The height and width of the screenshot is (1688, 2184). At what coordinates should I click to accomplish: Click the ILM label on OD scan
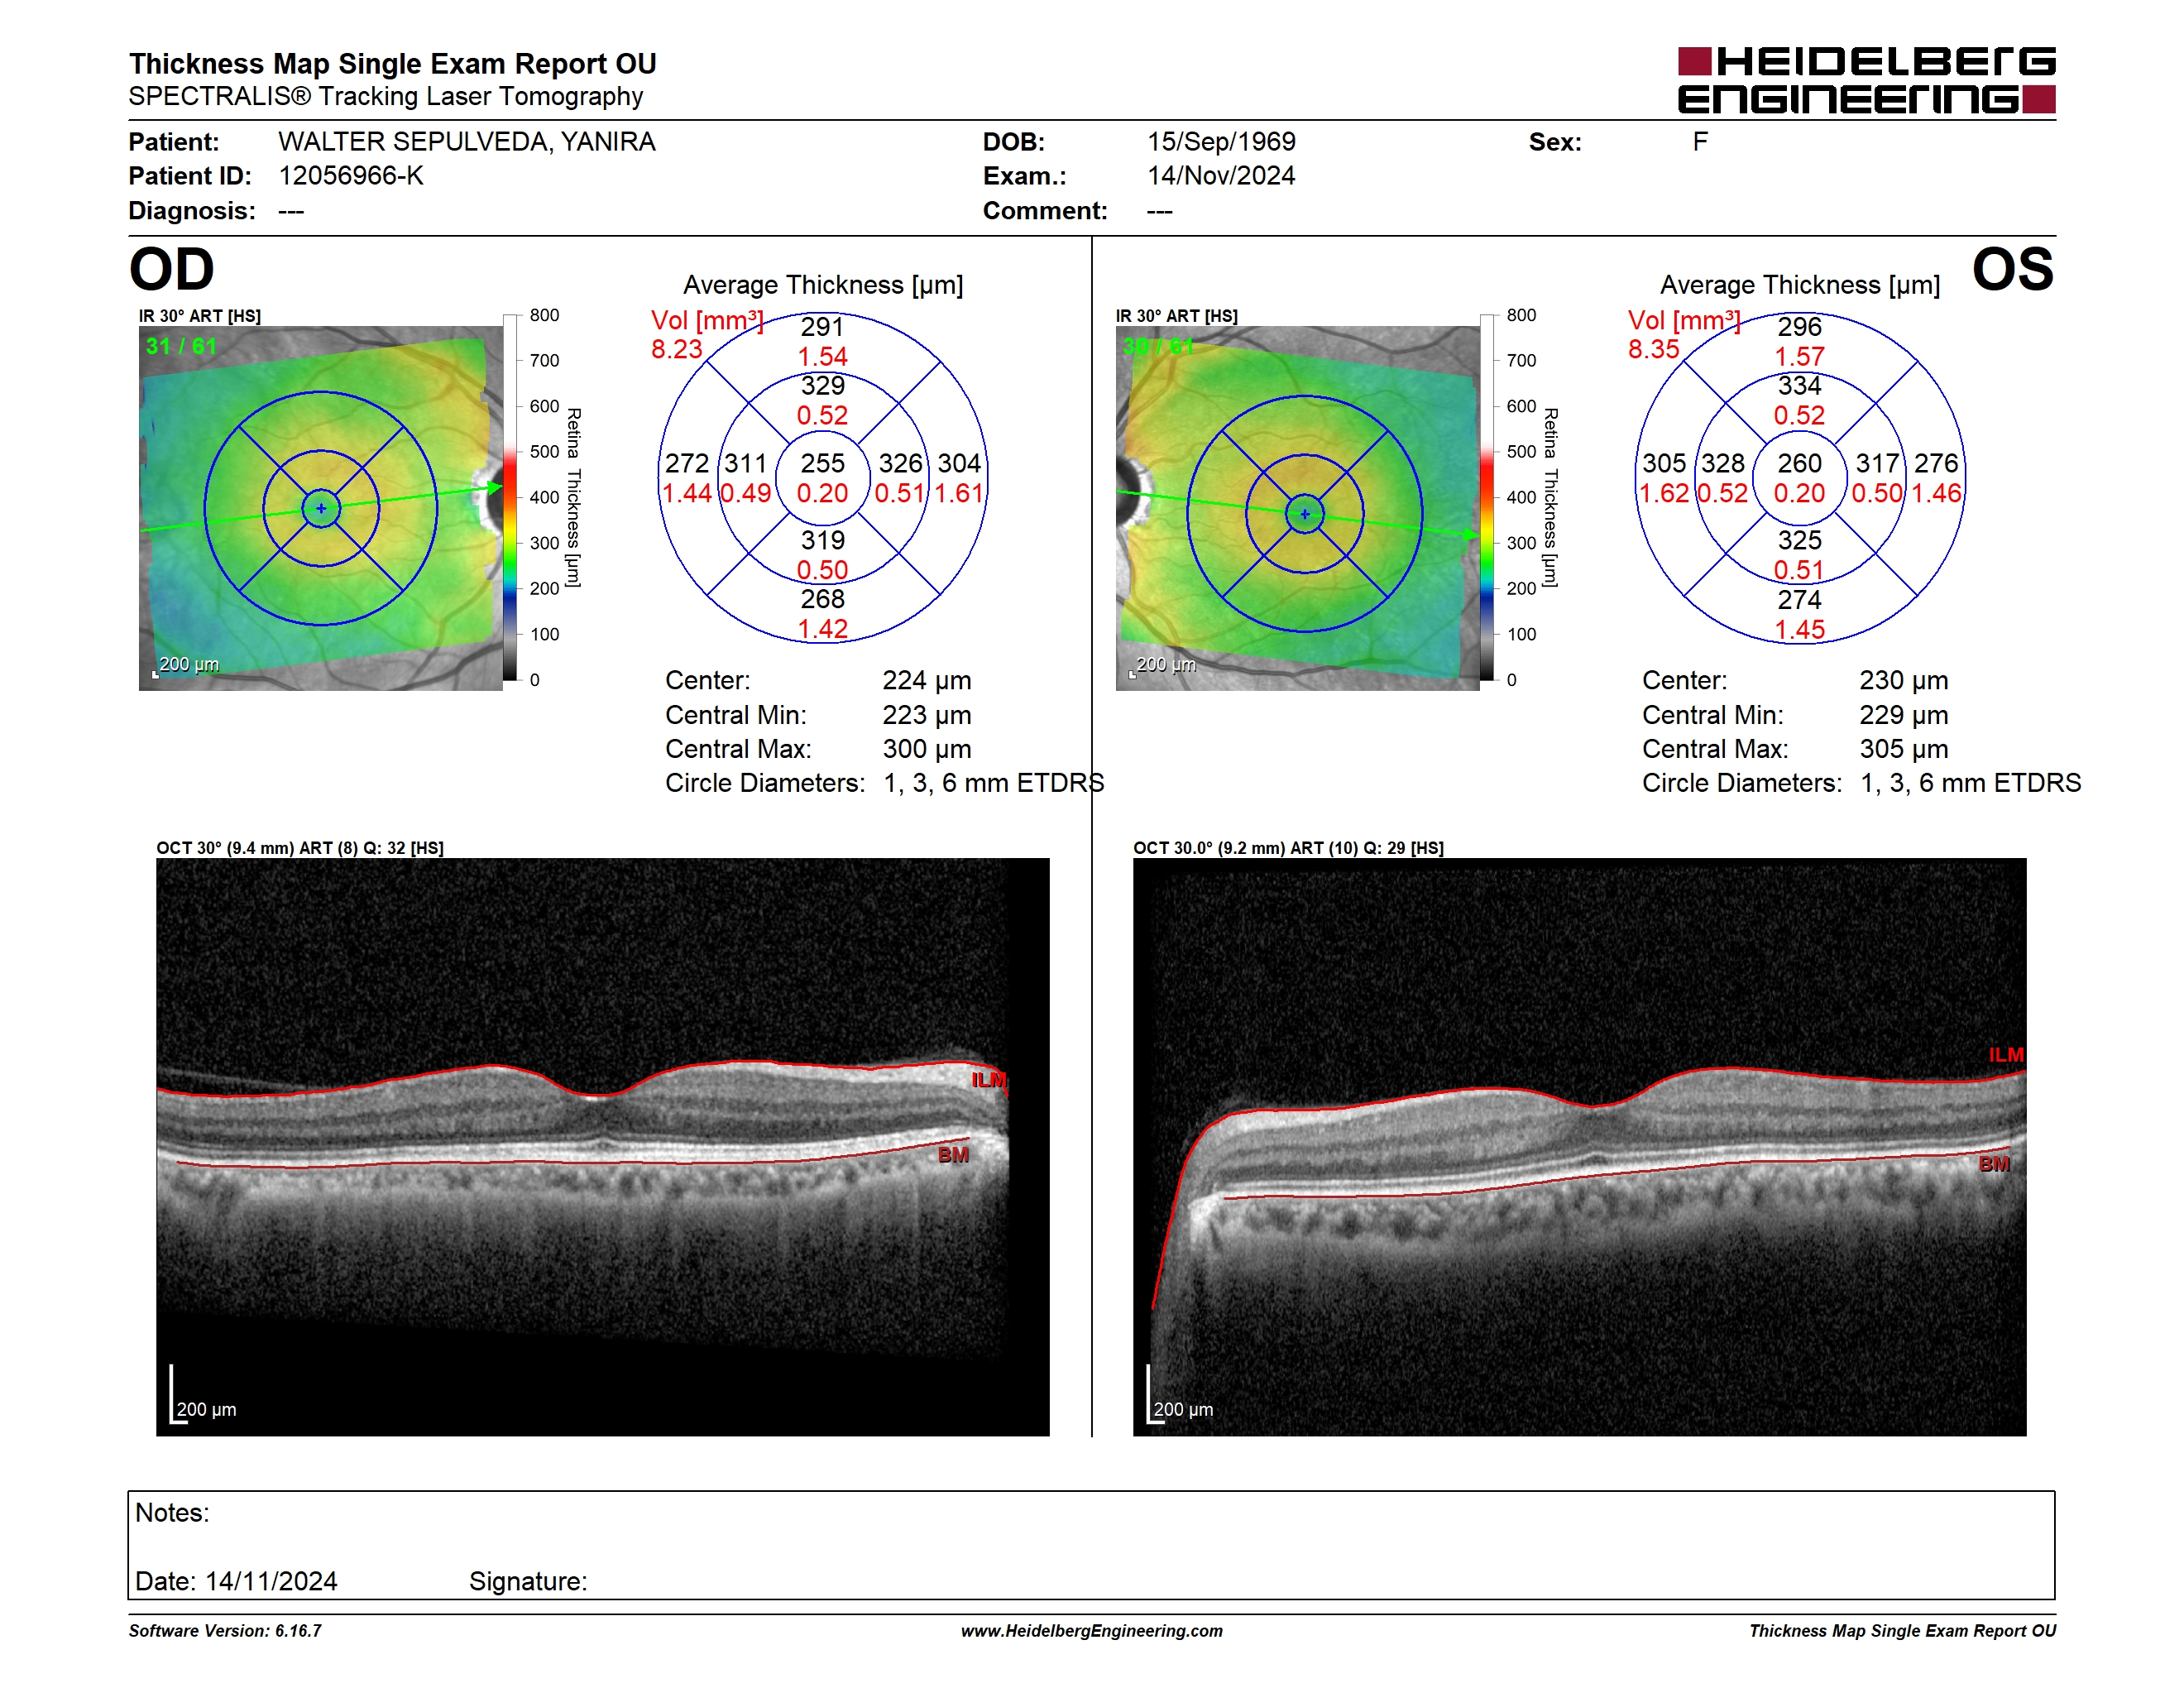pyautogui.click(x=988, y=1080)
